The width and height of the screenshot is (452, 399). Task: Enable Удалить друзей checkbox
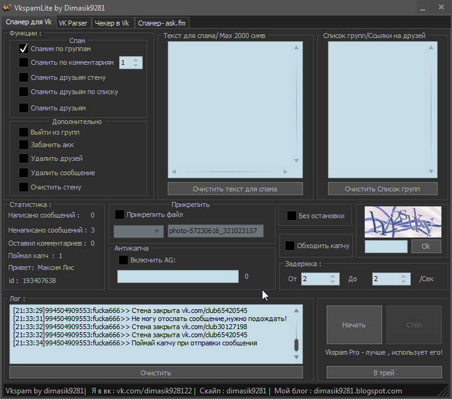click(24, 158)
